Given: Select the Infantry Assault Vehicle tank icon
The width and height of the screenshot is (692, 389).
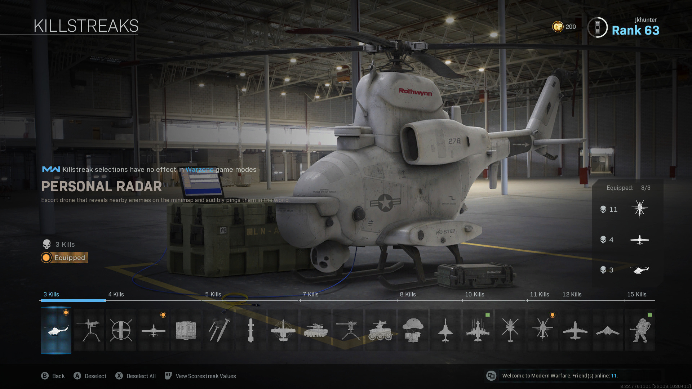Looking at the screenshot, I should coord(316,330).
